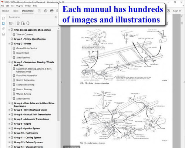
Task: Open General Brake Service bookmark
Action: (27, 48)
